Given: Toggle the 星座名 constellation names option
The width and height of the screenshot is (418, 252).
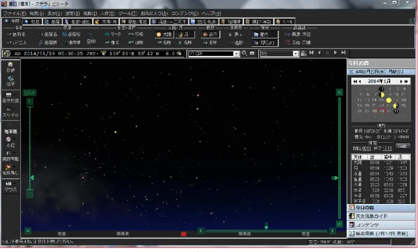Looking at the screenshot, I should coord(48,35).
